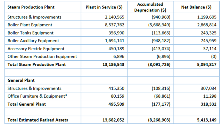Select the Total Estimated Retired Assets label

coord(38,120)
